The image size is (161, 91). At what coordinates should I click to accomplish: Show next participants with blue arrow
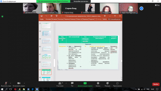pos(141,8)
